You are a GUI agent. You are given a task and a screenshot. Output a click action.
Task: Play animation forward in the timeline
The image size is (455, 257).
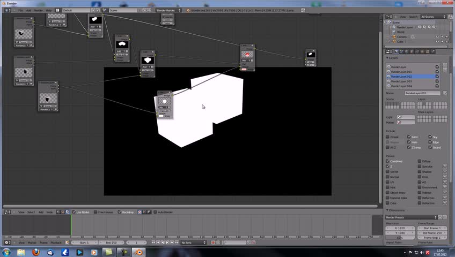click(x=167, y=243)
